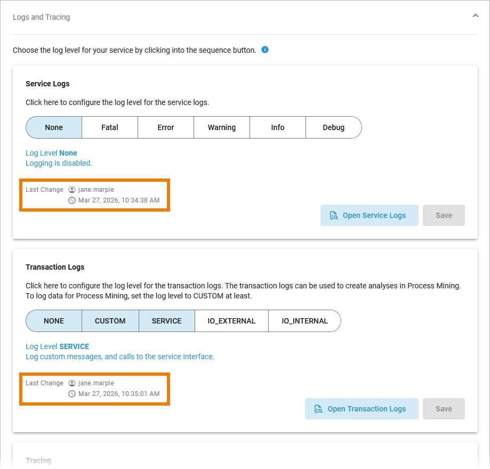
Task: Set service log level to Fatal
Action: pos(110,127)
